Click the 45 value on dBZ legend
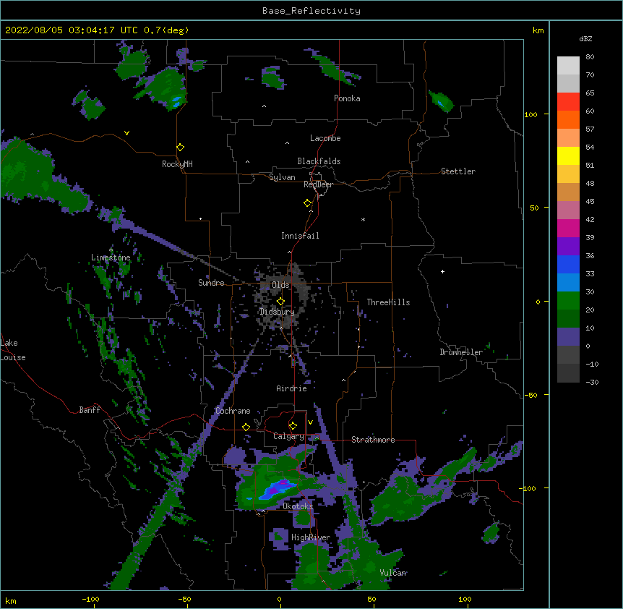 point(590,202)
